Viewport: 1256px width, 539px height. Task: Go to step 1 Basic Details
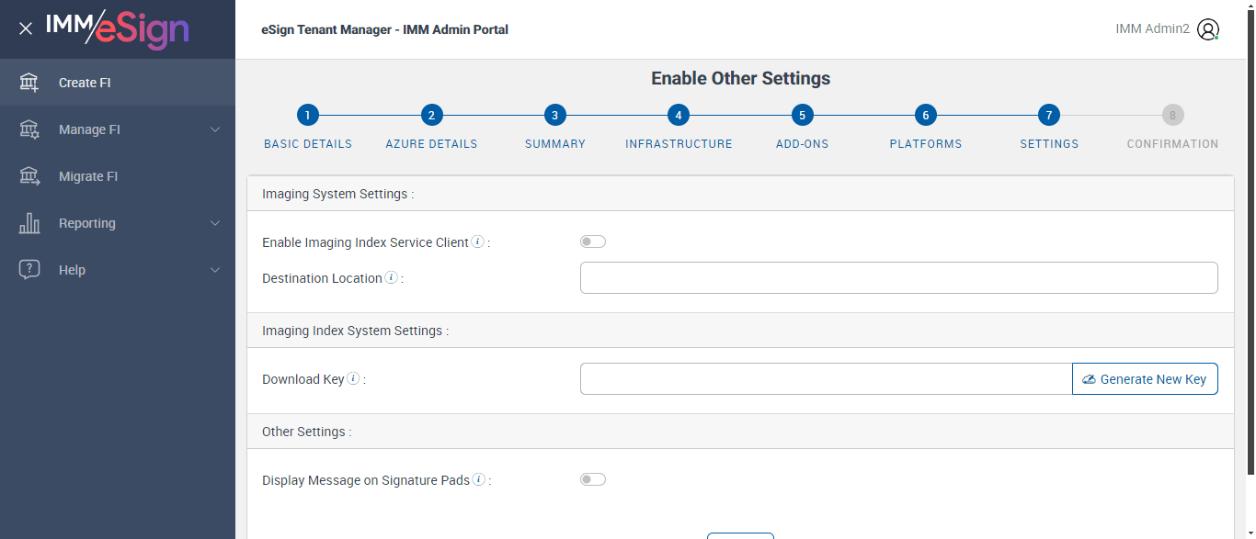(x=308, y=116)
